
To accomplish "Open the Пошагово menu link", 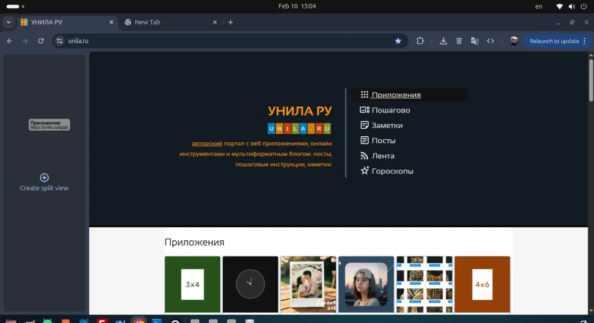I will [391, 110].
